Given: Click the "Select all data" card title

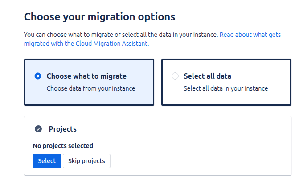Looking at the screenshot, I should point(208,76).
